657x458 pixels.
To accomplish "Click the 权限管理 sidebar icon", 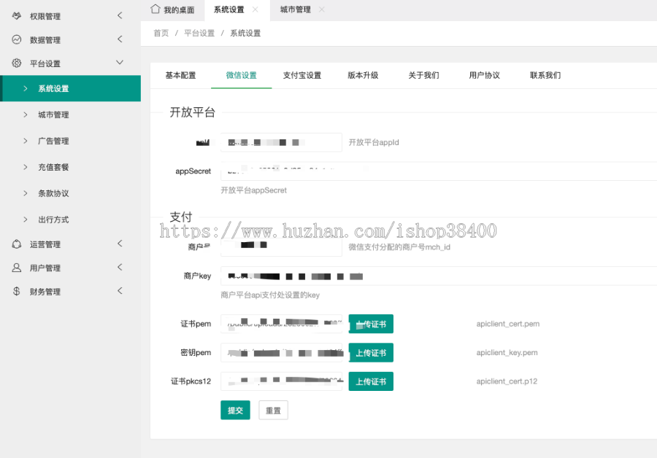I will tap(17, 16).
